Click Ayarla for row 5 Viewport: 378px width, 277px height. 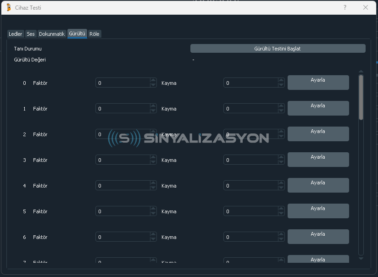pos(318,211)
